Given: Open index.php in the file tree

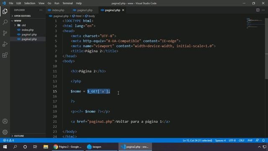Looking at the screenshot, I should [x=28, y=30].
